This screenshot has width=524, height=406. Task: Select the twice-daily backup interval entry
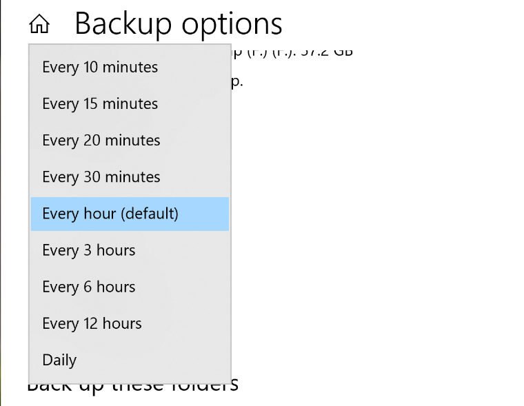[x=92, y=323]
